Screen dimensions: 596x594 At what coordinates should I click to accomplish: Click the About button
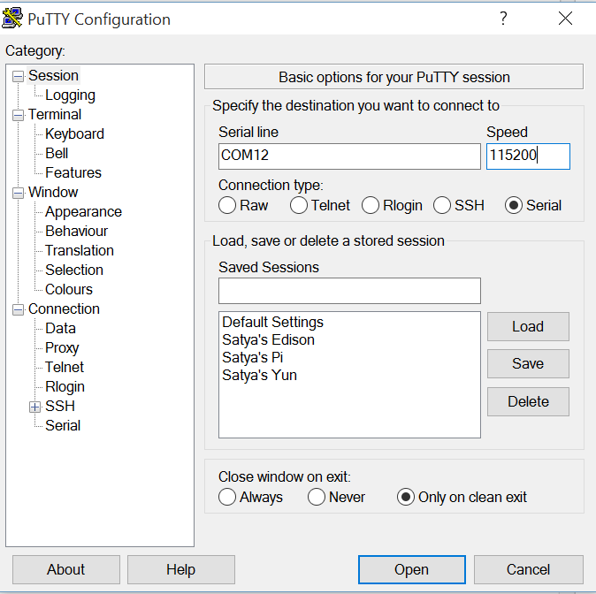[66, 569]
